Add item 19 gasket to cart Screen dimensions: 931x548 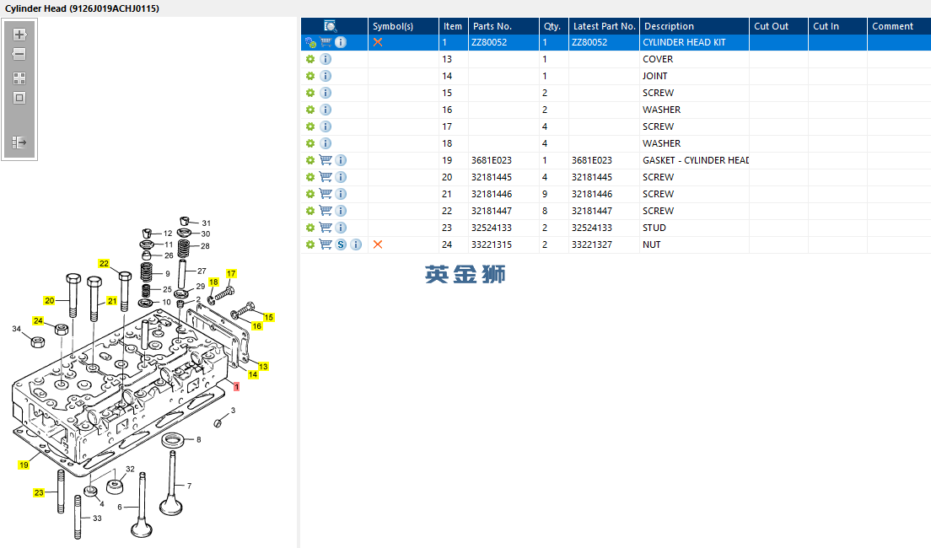326,160
